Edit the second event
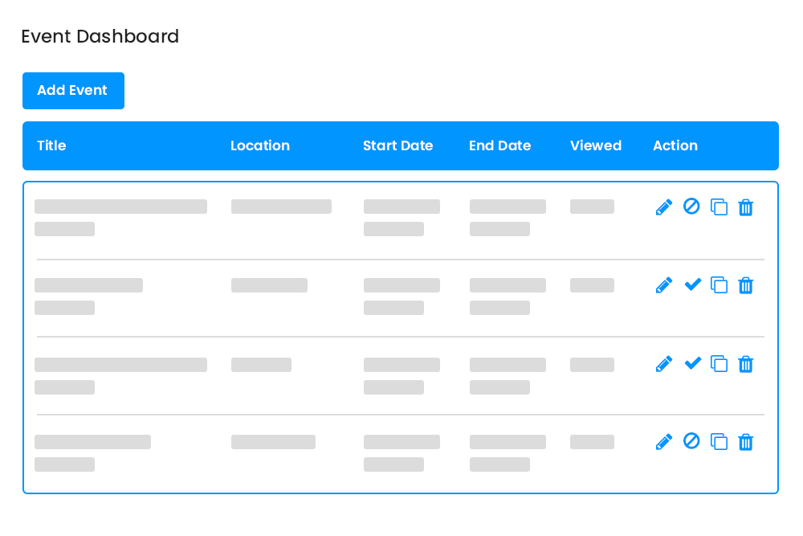 click(664, 284)
